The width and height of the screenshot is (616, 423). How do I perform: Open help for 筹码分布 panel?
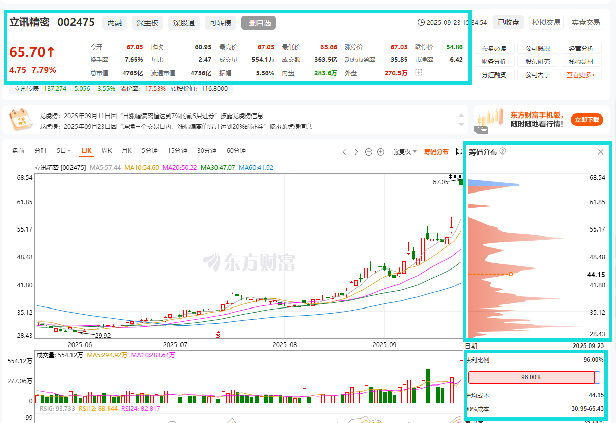(x=503, y=151)
